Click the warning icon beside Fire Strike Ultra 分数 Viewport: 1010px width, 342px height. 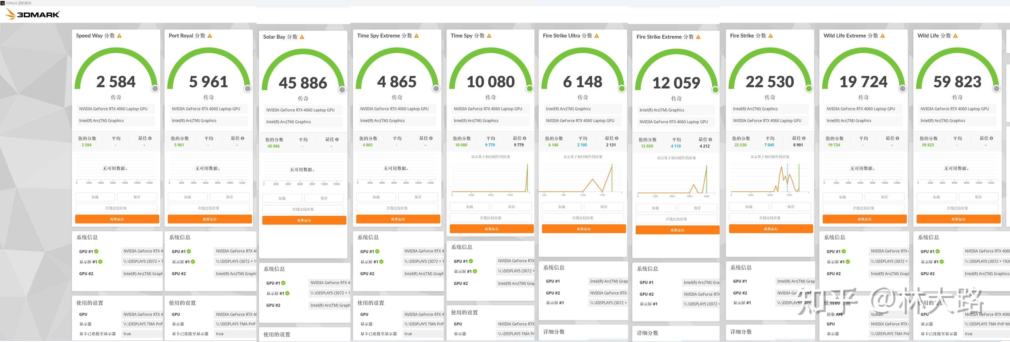pyautogui.click(x=597, y=36)
